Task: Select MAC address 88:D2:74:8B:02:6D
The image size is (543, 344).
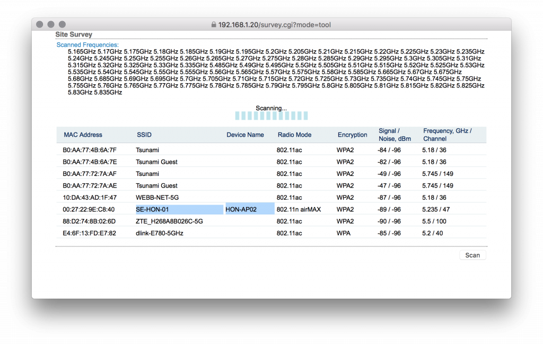Action: [x=89, y=221]
